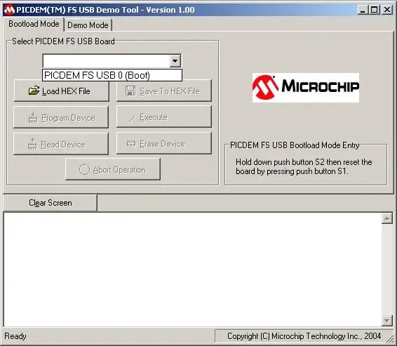This screenshot has width=397, height=346.
Task: Click the Program Device button label
Action: click(x=68, y=118)
